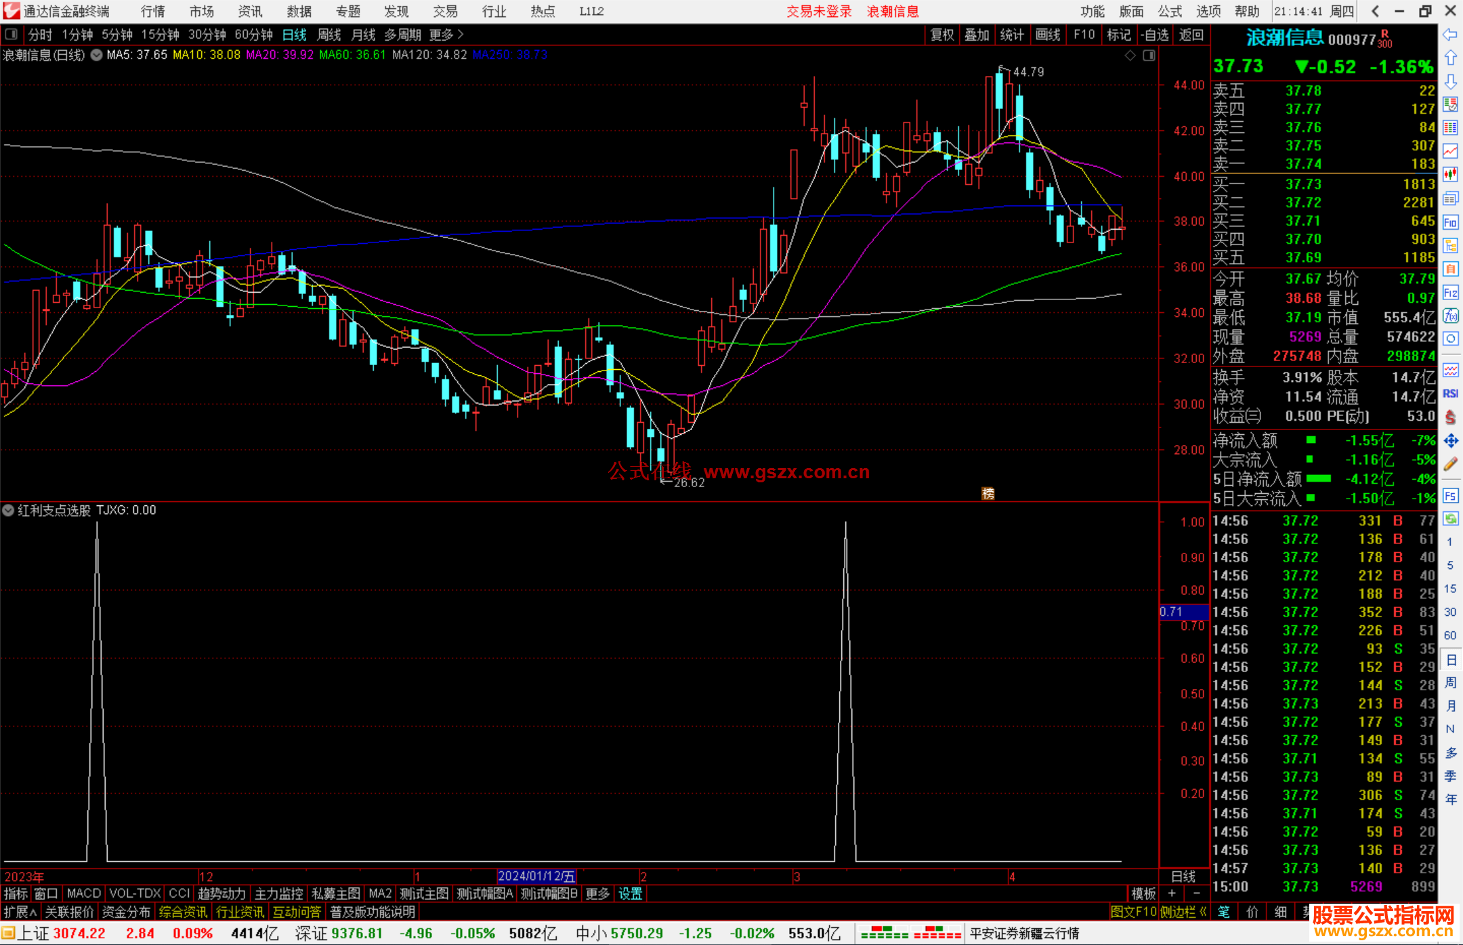Open the formula f(x) sidebar icon
The width and height of the screenshot is (1463, 945).
coord(1450,316)
